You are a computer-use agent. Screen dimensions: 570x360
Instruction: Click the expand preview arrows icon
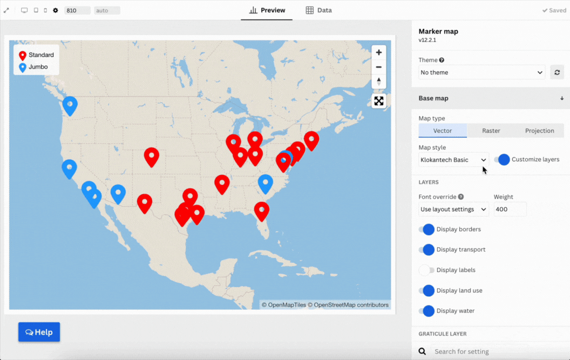(6, 10)
